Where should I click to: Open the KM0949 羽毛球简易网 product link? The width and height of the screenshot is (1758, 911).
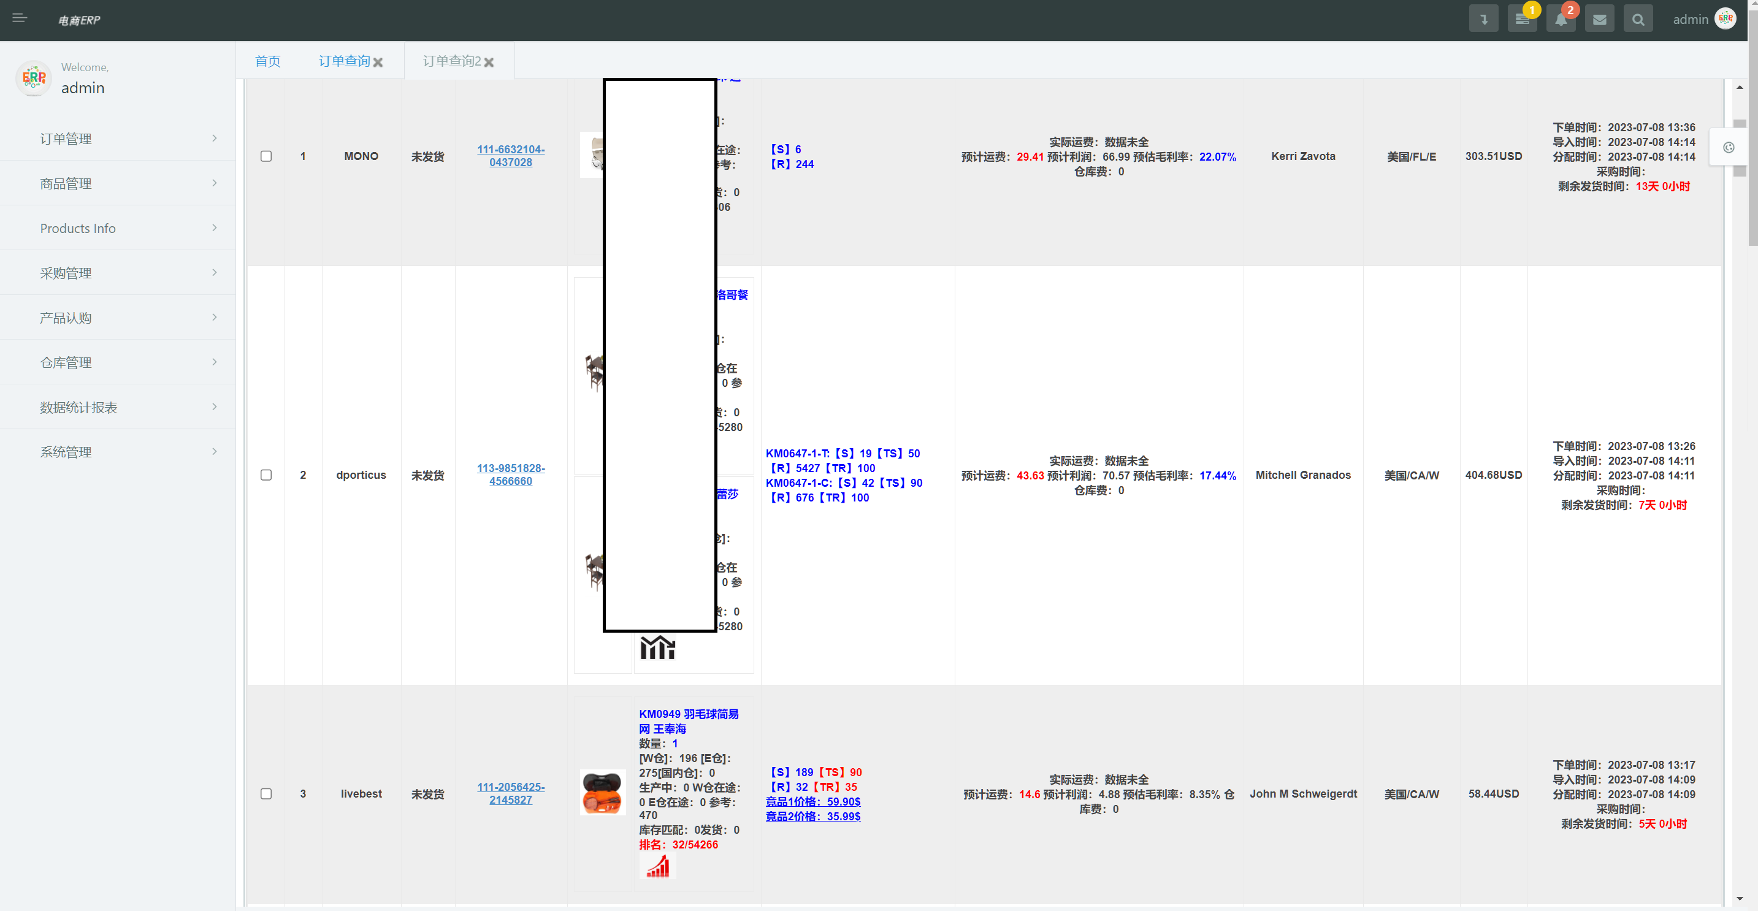point(689,722)
